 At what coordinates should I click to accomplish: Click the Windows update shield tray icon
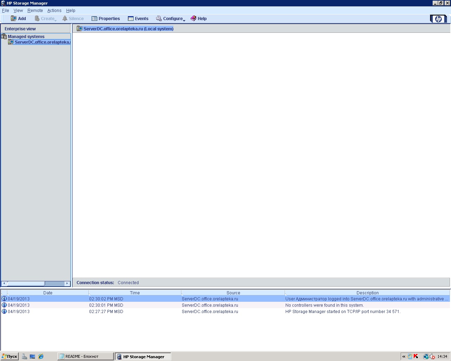coord(410,356)
